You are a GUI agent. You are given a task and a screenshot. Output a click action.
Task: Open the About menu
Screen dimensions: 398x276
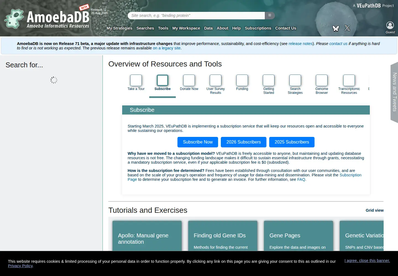coord(222,28)
